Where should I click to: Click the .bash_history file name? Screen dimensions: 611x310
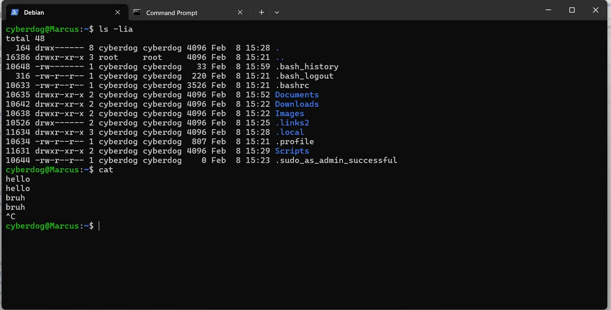307,67
